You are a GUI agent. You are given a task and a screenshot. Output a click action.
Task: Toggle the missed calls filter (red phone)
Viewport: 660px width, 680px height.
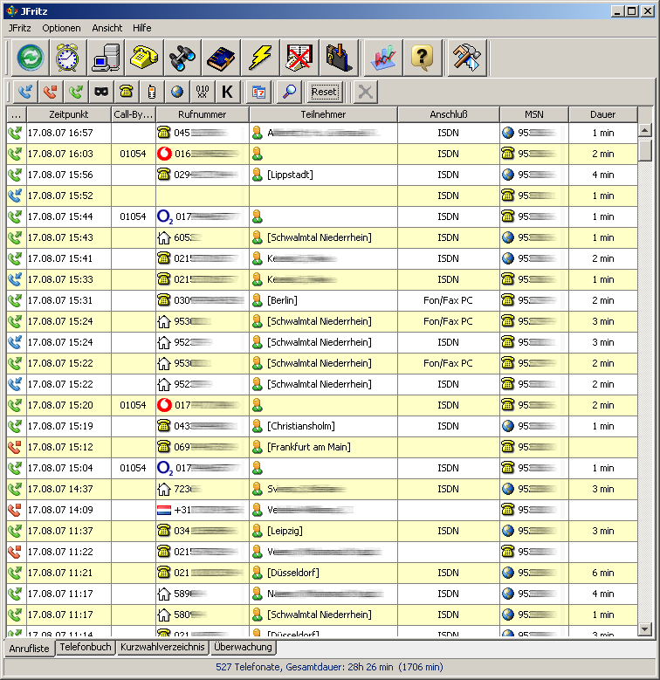pyautogui.click(x=51, y=92)
